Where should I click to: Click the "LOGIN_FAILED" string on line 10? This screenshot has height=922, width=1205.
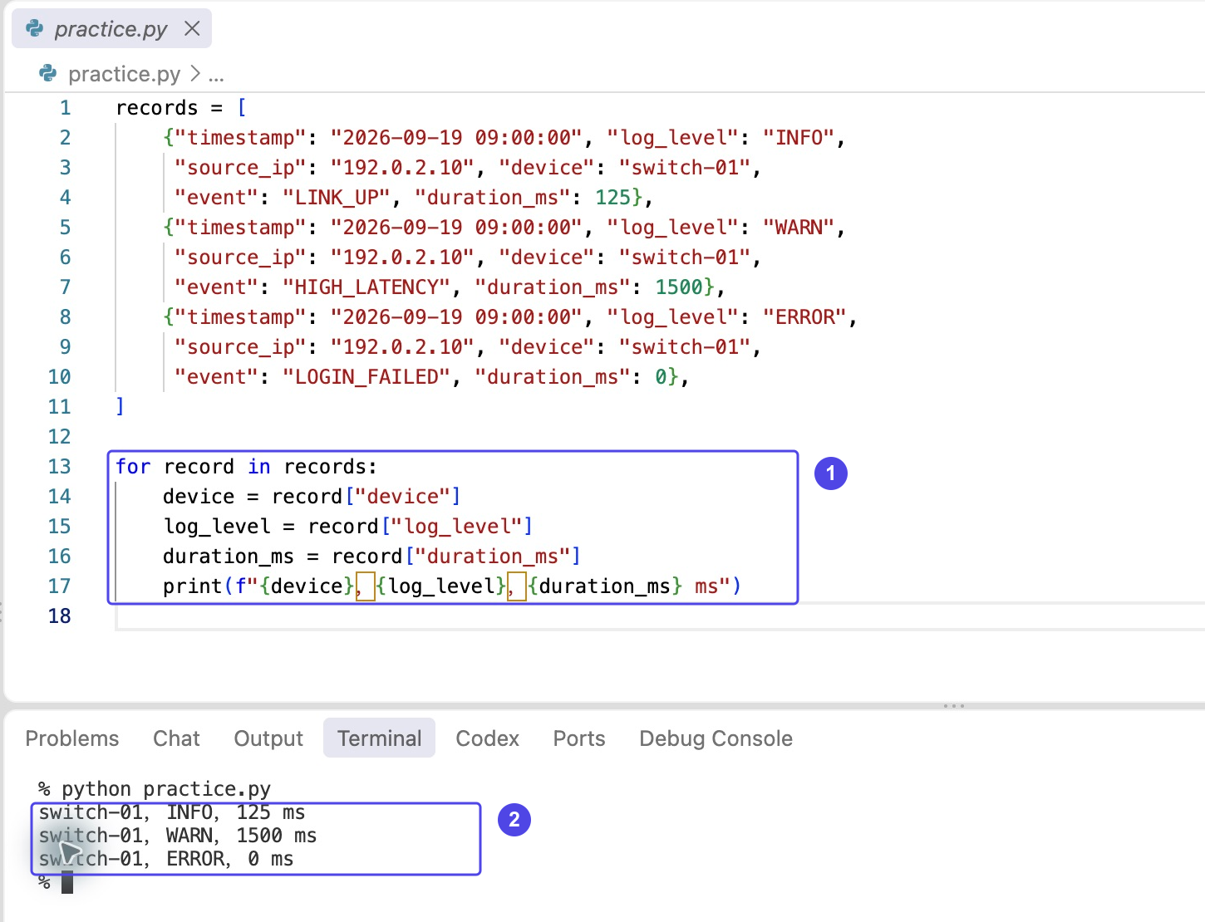coord(366,377)
